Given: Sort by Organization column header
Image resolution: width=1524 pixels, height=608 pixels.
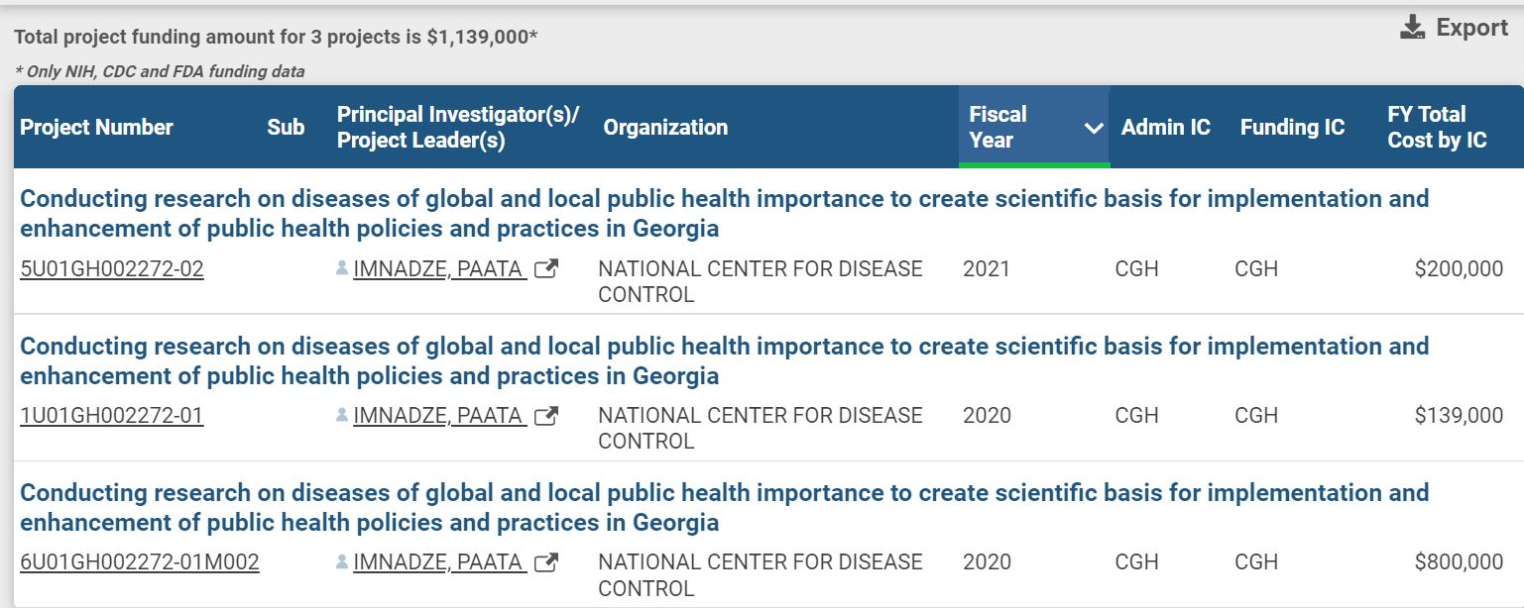Looking at the screenshot, I should tap(665, 128).
